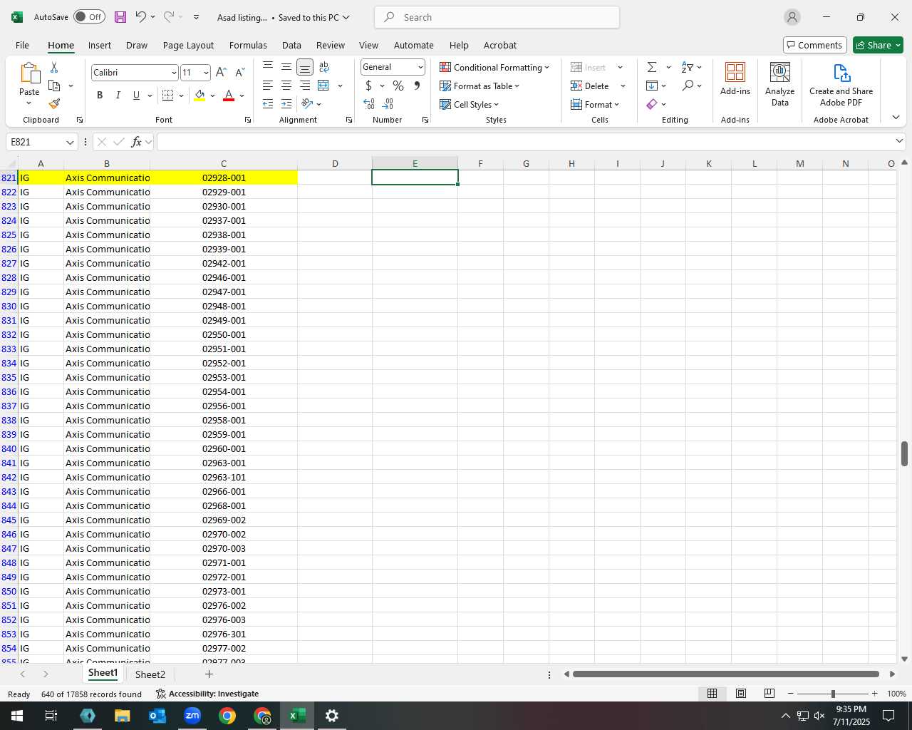
Task: Toggle Underline formatting
Action: pyautogui.click(x=136, y=96)
